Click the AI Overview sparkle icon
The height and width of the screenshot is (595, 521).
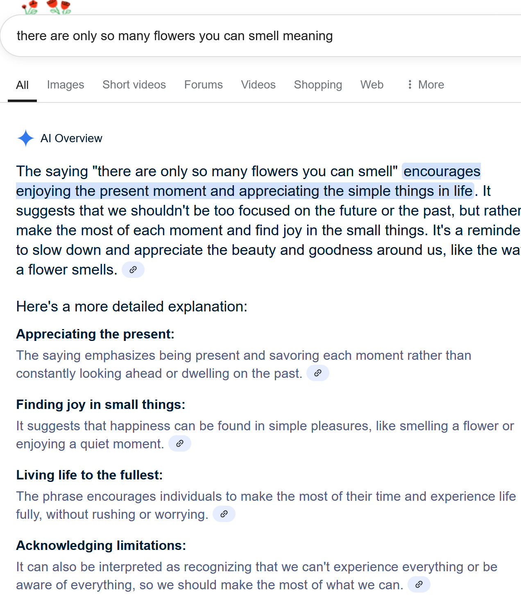click(x=25, y=138)
